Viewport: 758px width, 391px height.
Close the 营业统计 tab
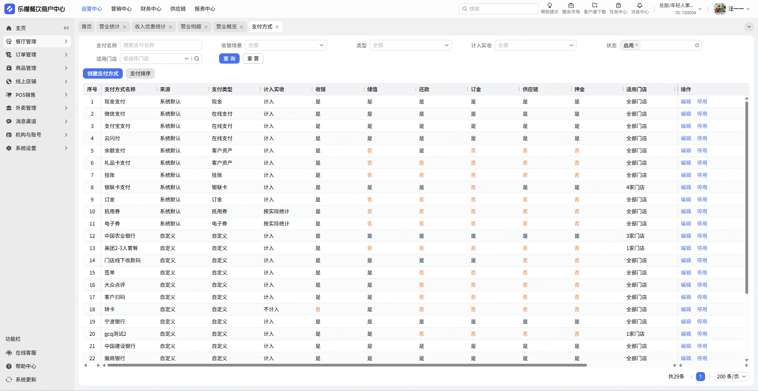click(124, 27)
